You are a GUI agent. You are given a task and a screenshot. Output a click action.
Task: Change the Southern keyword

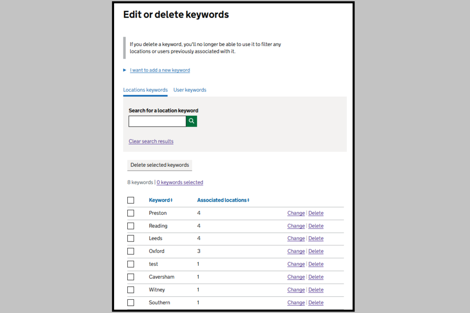pos(296,303)
